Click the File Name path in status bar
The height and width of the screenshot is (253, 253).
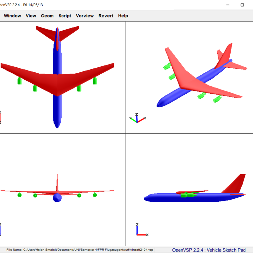point(80,250)
